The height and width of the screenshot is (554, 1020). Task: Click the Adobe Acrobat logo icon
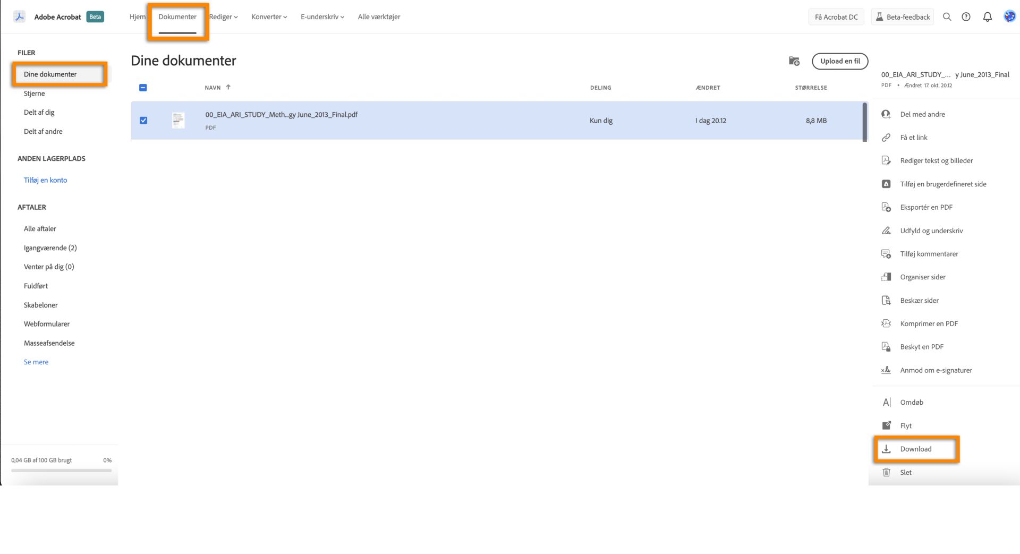(x=20, y=16)
